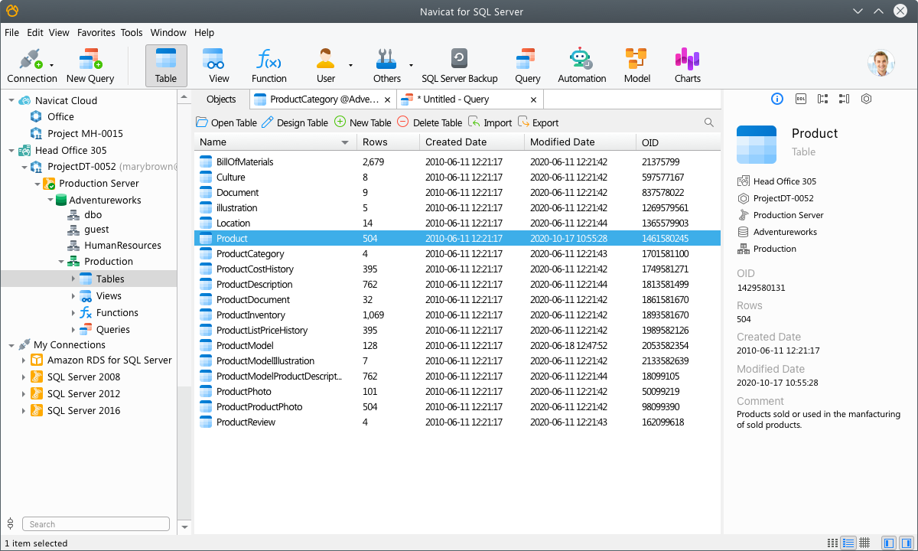Click the Import button

[490, 122]
